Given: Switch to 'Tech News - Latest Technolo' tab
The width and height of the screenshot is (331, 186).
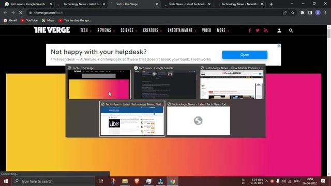Looking at the screenshot, I should (x=187, y=4).
